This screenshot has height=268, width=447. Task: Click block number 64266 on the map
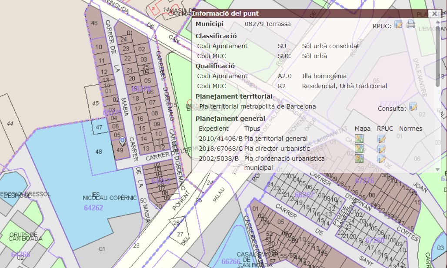point(20,255)
